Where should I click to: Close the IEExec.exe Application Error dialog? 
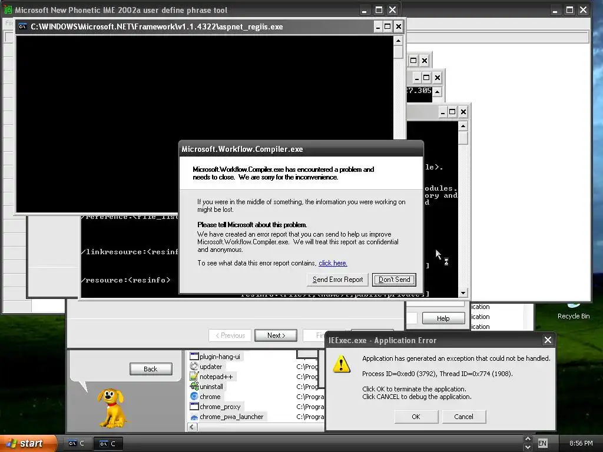[x=548, y=340]
